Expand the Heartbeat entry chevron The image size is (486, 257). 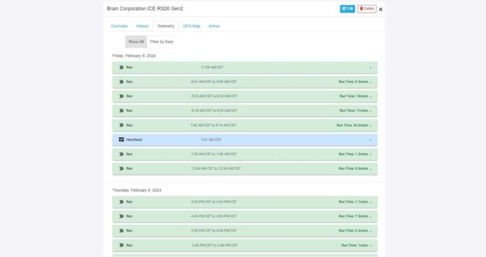(370, 140)
